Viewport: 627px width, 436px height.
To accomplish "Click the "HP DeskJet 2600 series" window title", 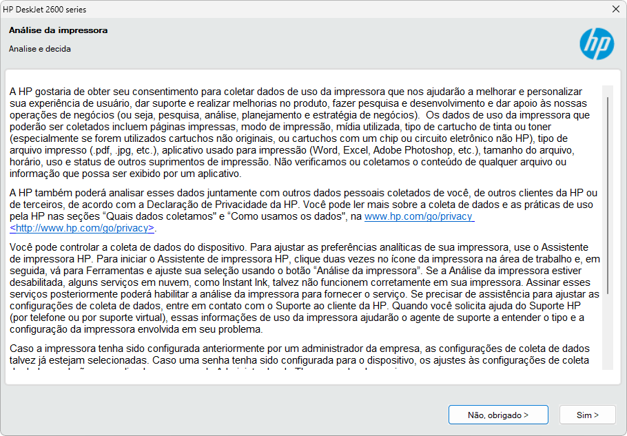I will 45,10.
